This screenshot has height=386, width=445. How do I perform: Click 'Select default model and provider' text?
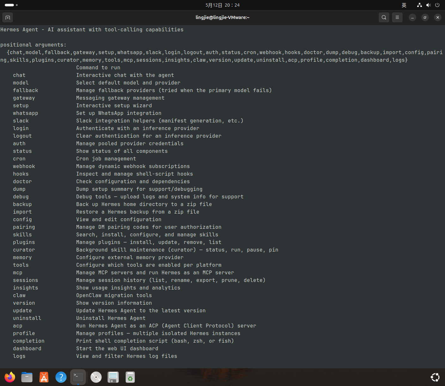(128, 83)
